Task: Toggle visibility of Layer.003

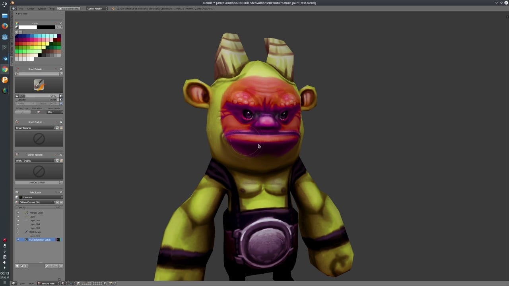Action: (17, 228)
